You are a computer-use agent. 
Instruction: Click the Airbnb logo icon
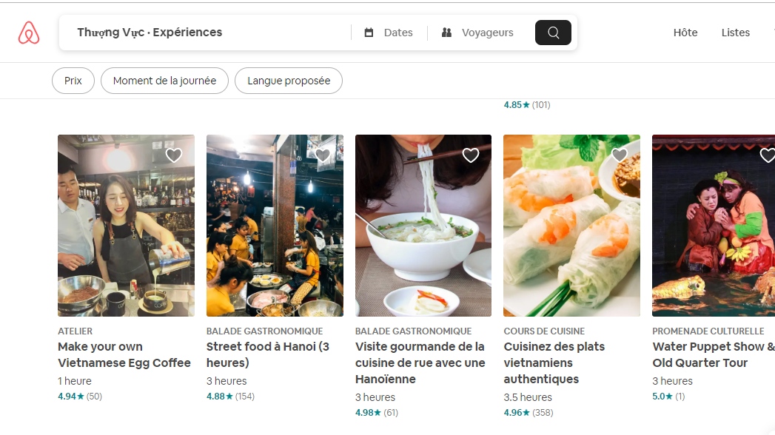29,33
